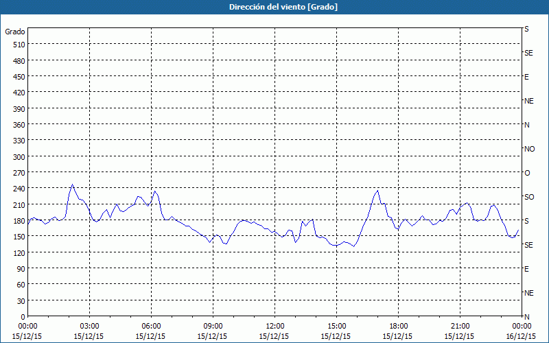
Task: Click the Grado unit label
Action: tap(15, 32)
